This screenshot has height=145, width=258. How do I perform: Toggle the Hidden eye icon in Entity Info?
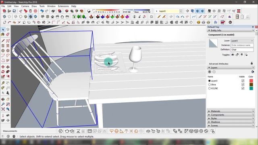(233, 55)
